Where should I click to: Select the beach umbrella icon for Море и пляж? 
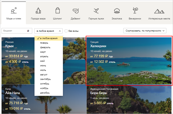point(14,10)
